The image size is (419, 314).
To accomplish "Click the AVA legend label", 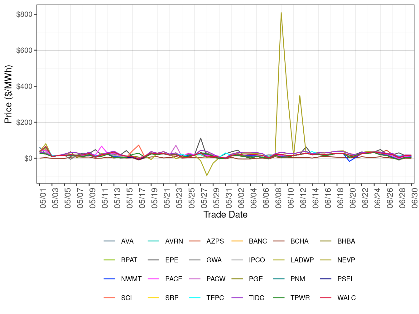I will tap(127, 241).
